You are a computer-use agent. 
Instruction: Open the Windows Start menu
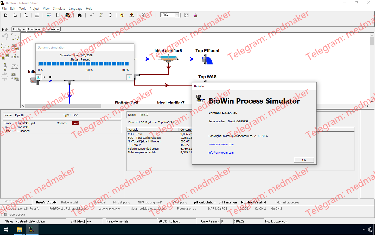pos(6,230)
